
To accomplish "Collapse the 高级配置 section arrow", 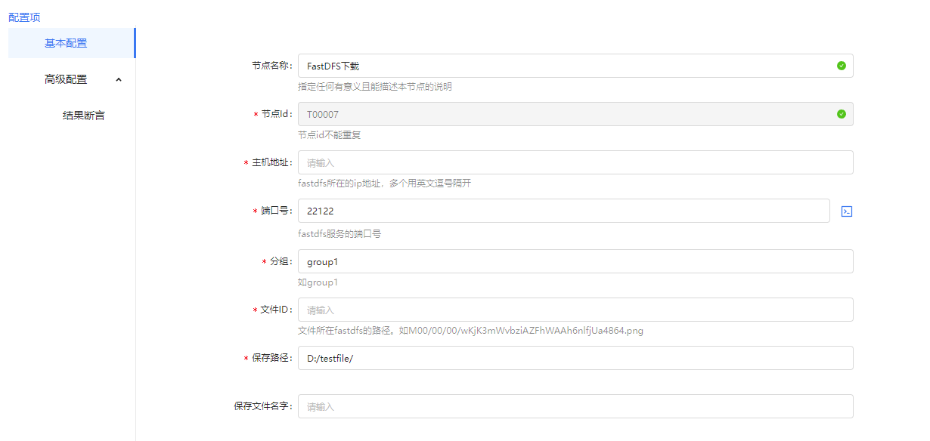I will (x=118, y=79).
